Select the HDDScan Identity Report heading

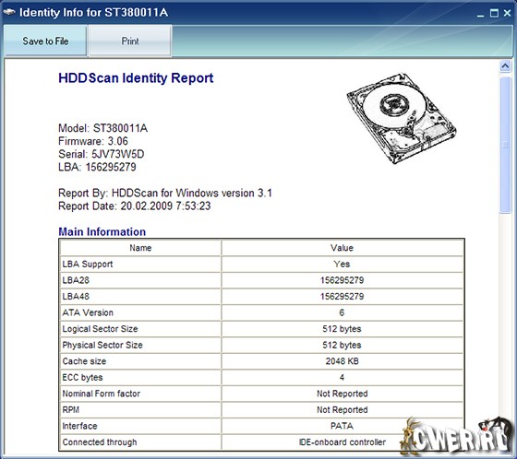point(136,78)
